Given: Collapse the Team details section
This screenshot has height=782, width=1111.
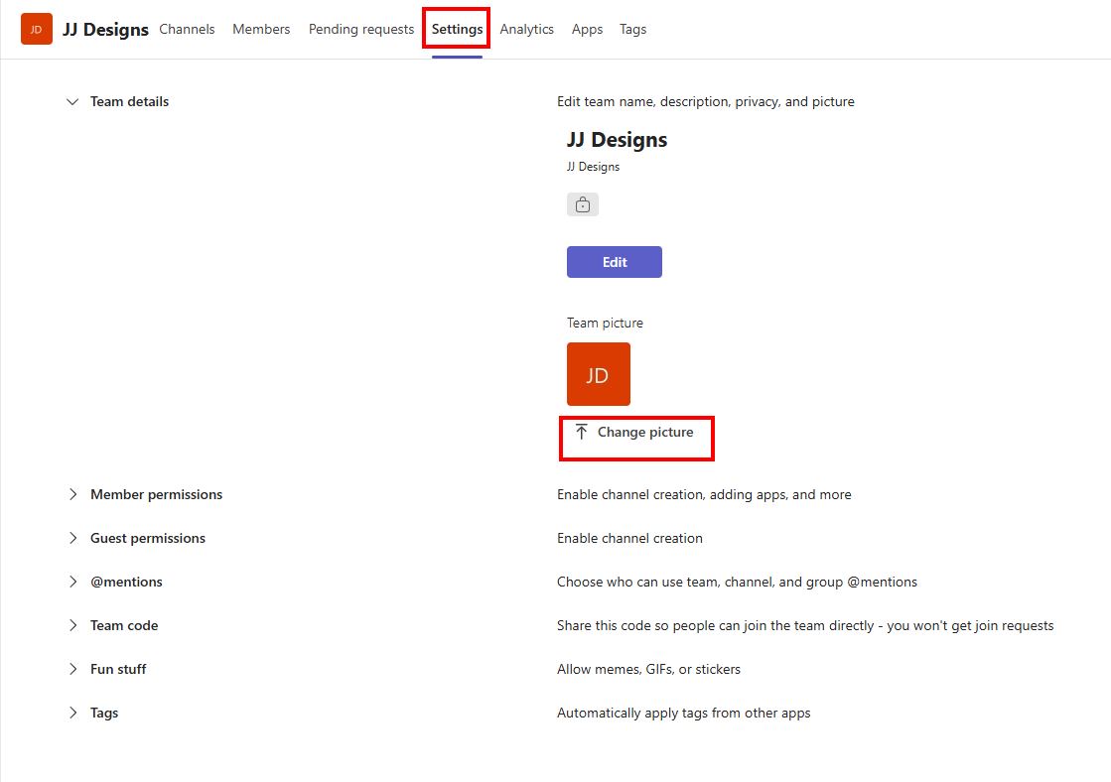Looking at the screenshot, I should pyautogui.click(x=72, y=101).
